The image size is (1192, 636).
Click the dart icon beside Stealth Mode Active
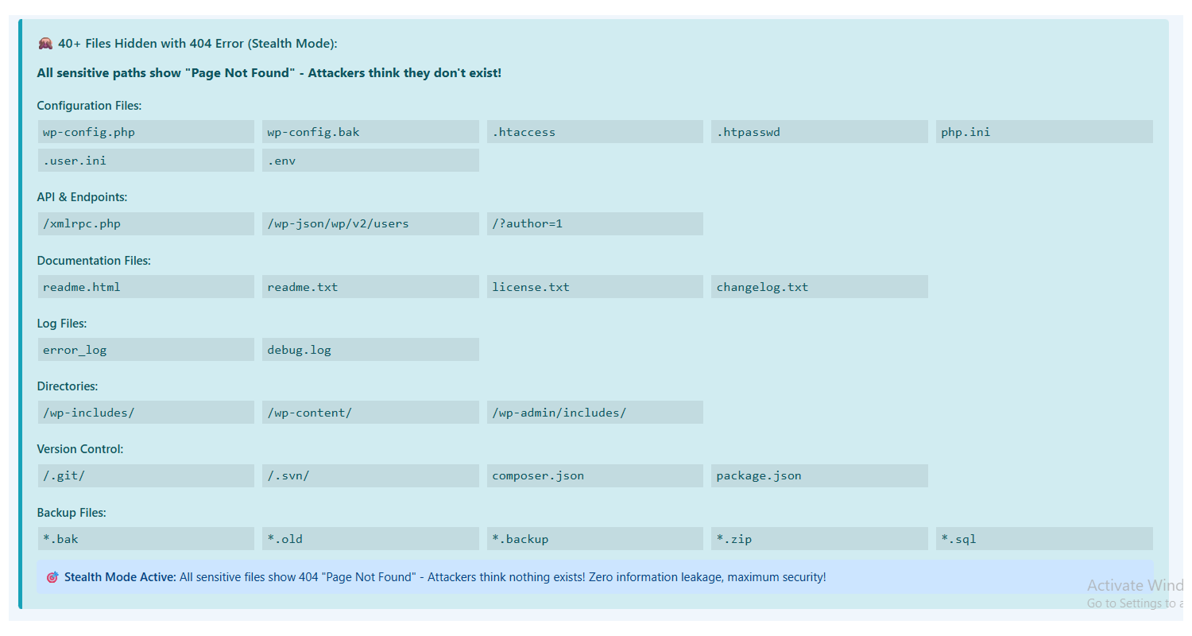pos(52,577)
